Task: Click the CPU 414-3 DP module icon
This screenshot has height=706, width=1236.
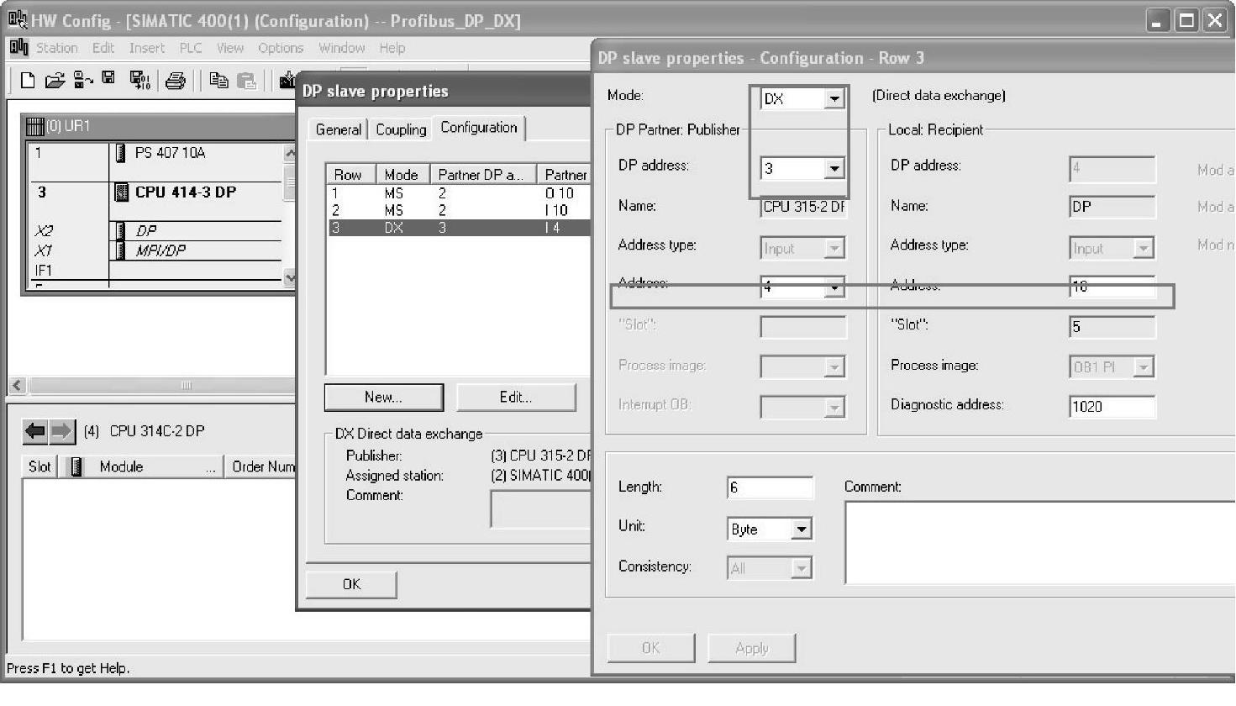Action: pyautogui.click(x=121, y=192)
